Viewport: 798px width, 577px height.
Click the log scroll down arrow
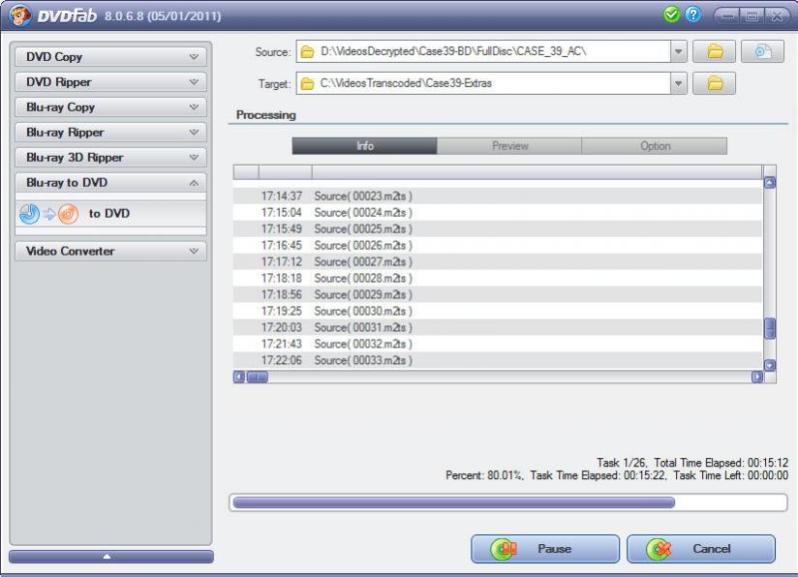tap(770, 365)
